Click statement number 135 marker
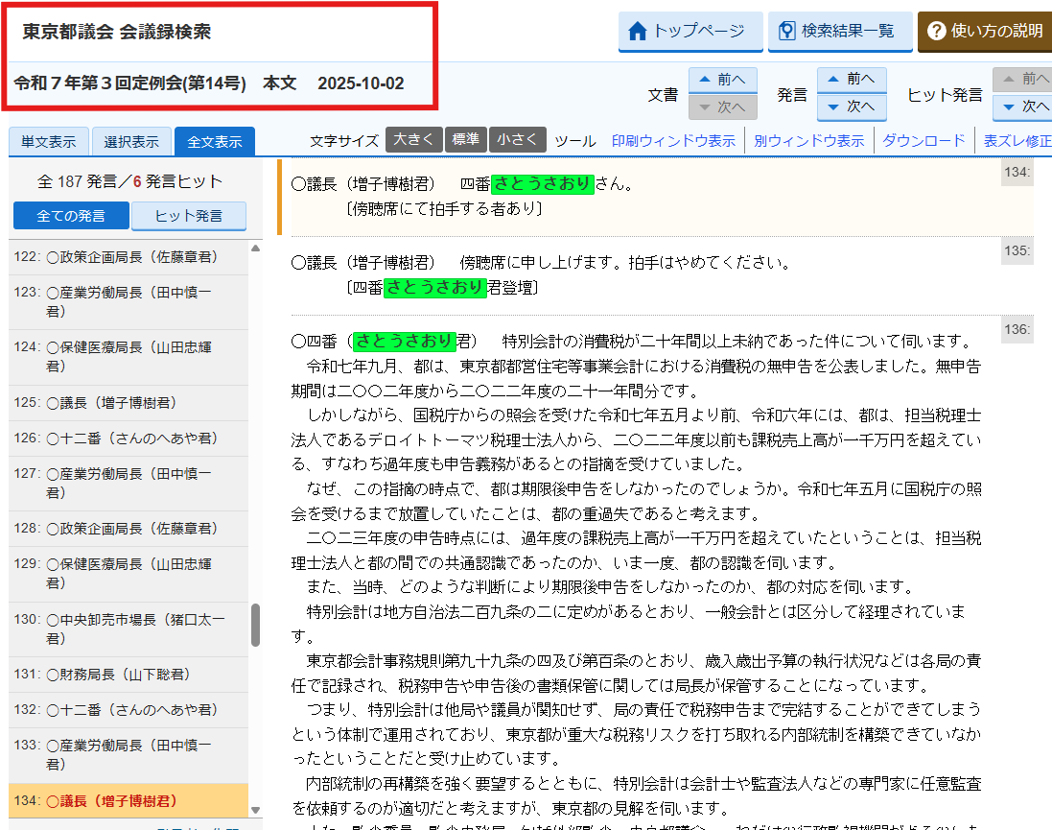Screen dimensions: 1052x830 pos(1017,251)
